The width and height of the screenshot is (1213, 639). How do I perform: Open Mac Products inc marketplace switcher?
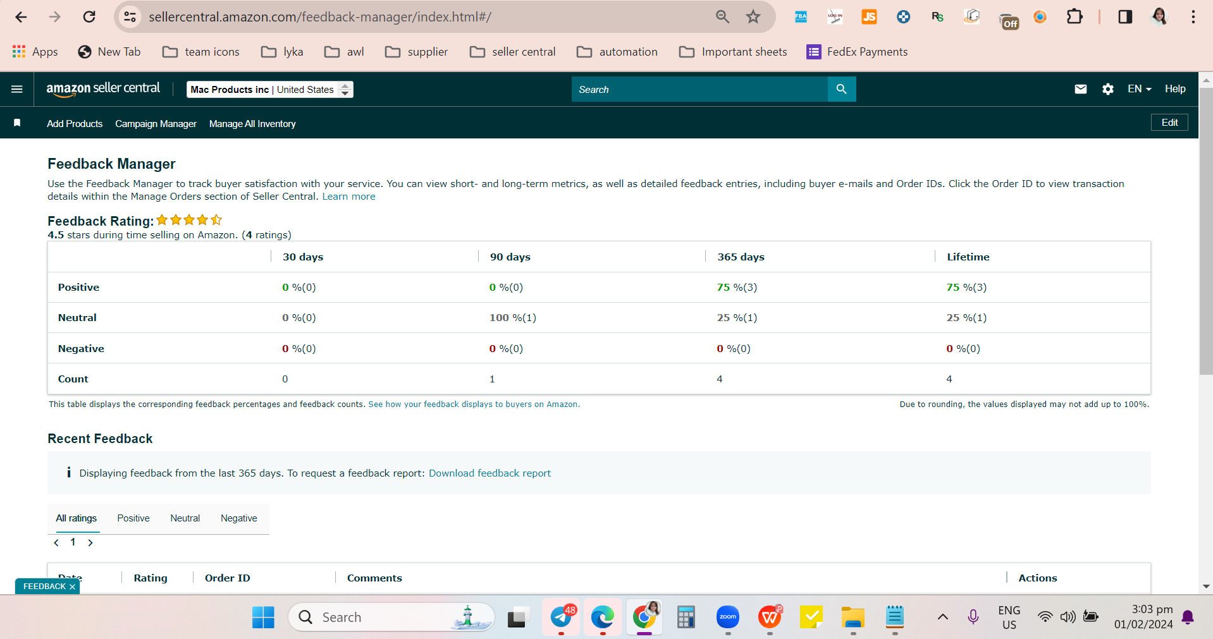coord(270,90)
